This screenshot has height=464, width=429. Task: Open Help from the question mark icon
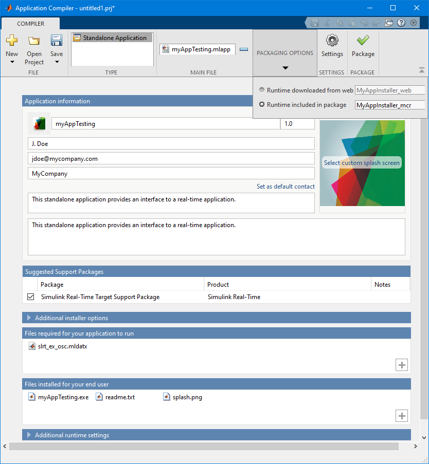click(401, 23)
